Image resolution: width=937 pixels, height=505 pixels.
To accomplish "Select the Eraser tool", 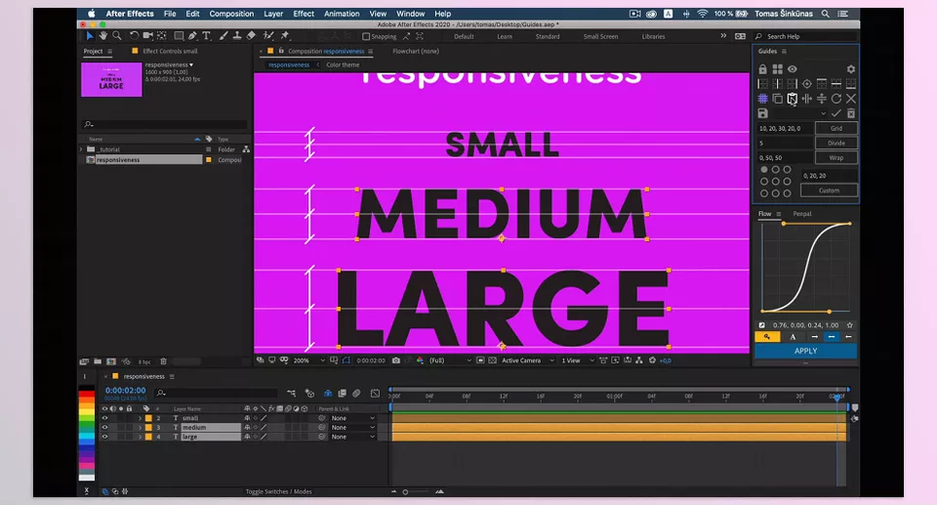I will pos(251,36).
